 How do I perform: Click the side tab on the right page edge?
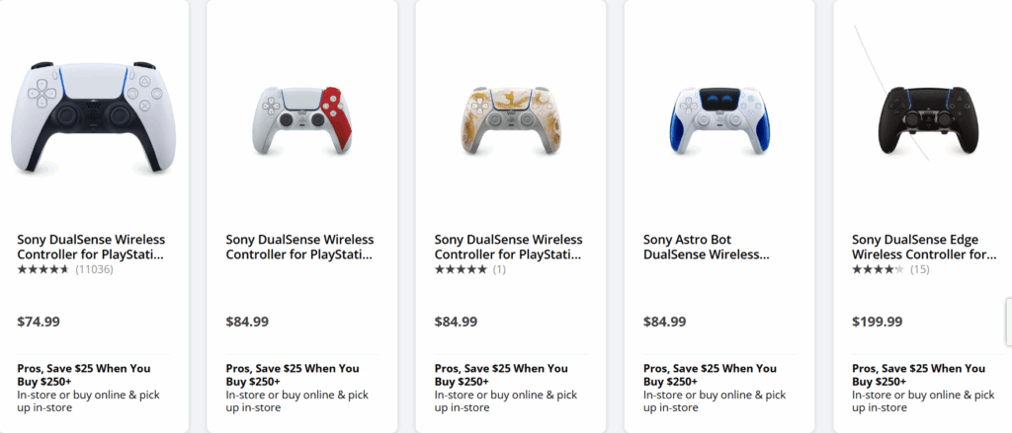tap(1008, 322)
